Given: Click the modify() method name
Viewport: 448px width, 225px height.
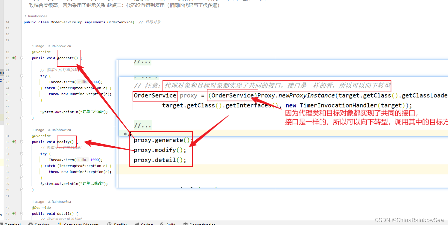Looking at the screenshot, I should click(63, 142).
